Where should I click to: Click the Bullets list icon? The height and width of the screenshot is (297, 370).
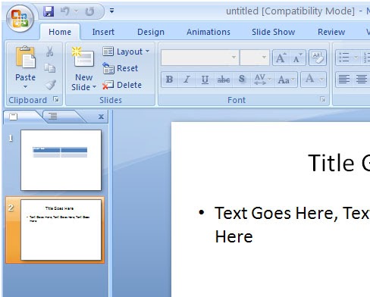click(344, 58)
